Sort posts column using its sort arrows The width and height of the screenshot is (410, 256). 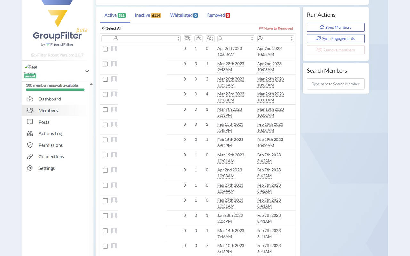[x=190, y=39]
